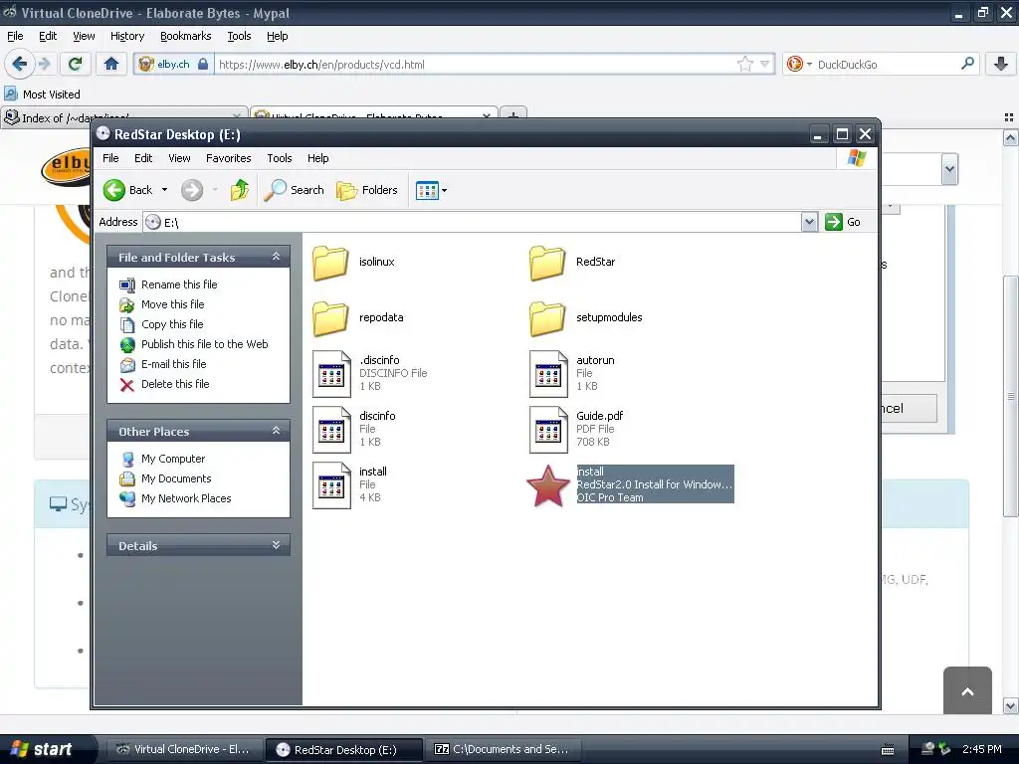Click Publish this file to the Web
This screenshot has width=1019, height=764.
tap(204, 343)
